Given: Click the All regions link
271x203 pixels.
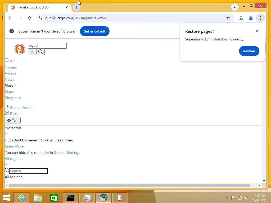Looking at the screenshot, I should (x=14, y=159).
